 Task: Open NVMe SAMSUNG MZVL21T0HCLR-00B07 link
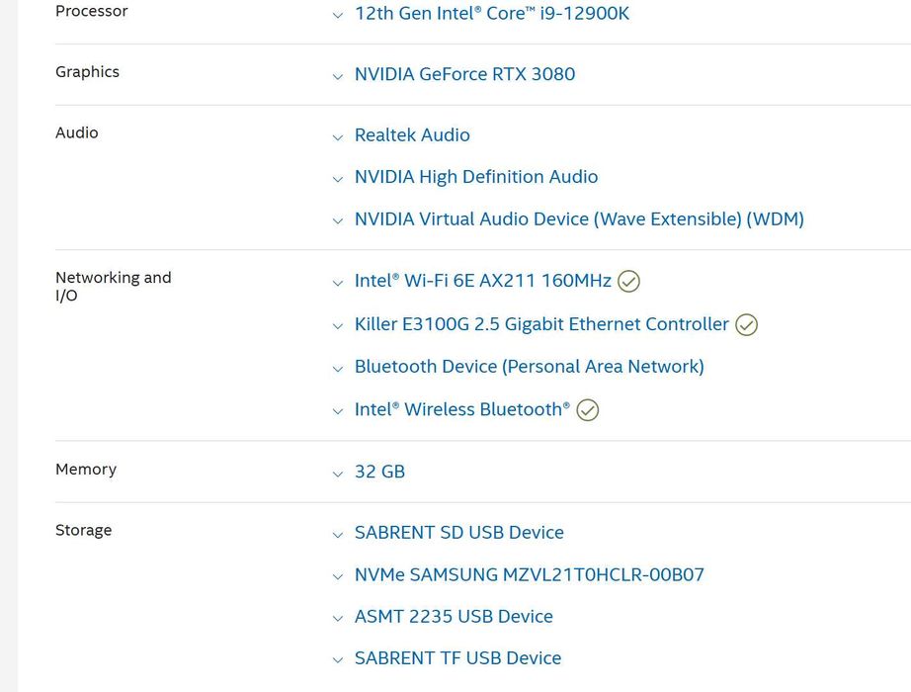[x=530, y=574]
